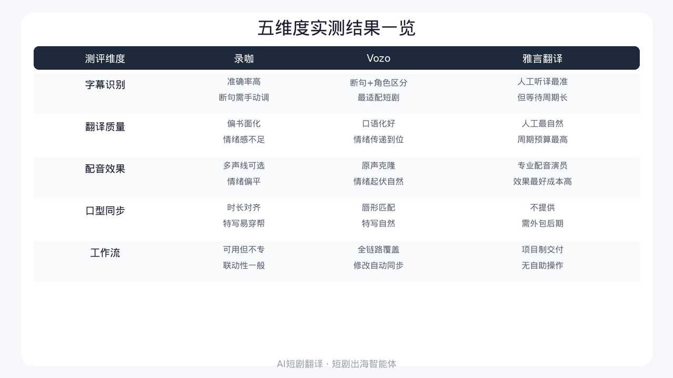Click the text 情绪传递到位
The width and height of the screenshot is (673, 378).
tap(379, 139)
